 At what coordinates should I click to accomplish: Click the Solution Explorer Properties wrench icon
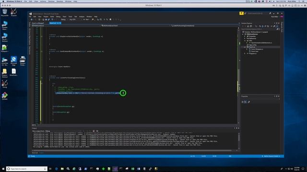pyautogui.click(x=274, y=26)
